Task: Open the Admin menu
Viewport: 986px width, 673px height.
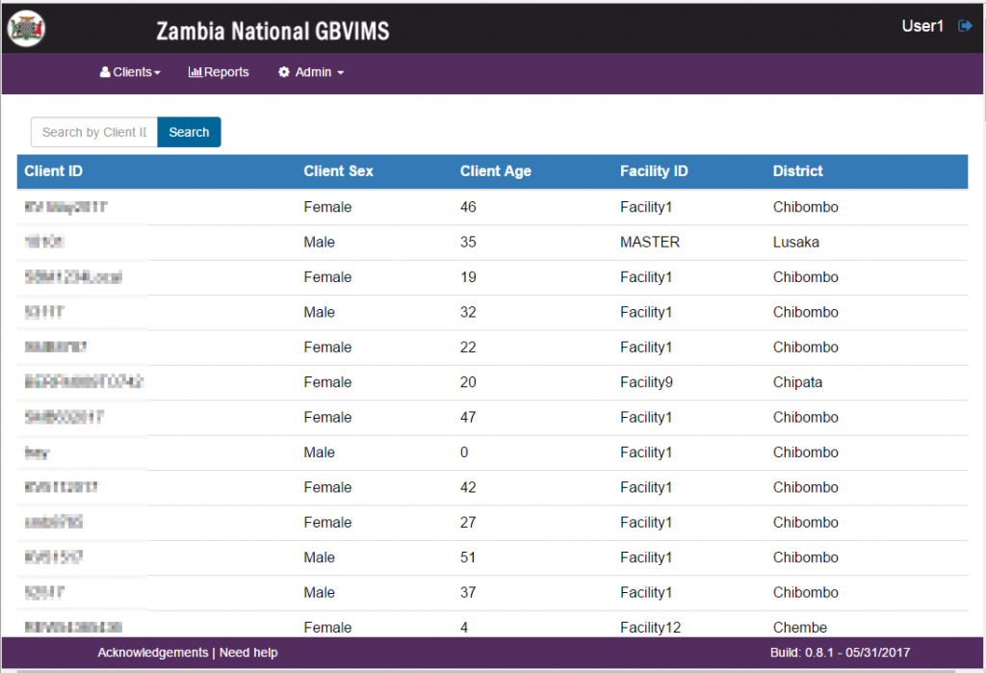Action: tap(310, 72)
